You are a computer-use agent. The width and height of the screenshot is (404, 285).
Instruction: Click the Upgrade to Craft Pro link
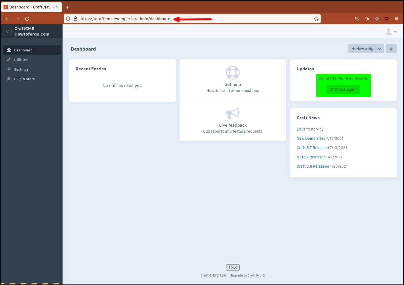coord(246,275)
